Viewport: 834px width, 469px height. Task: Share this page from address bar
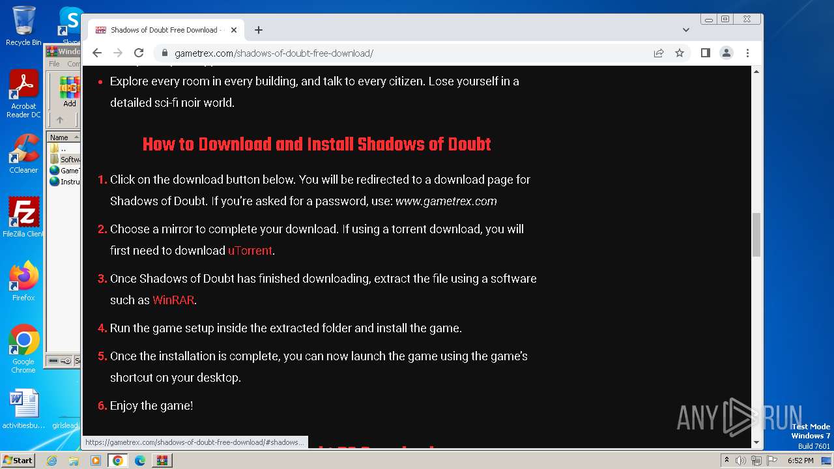coord(659,53)
